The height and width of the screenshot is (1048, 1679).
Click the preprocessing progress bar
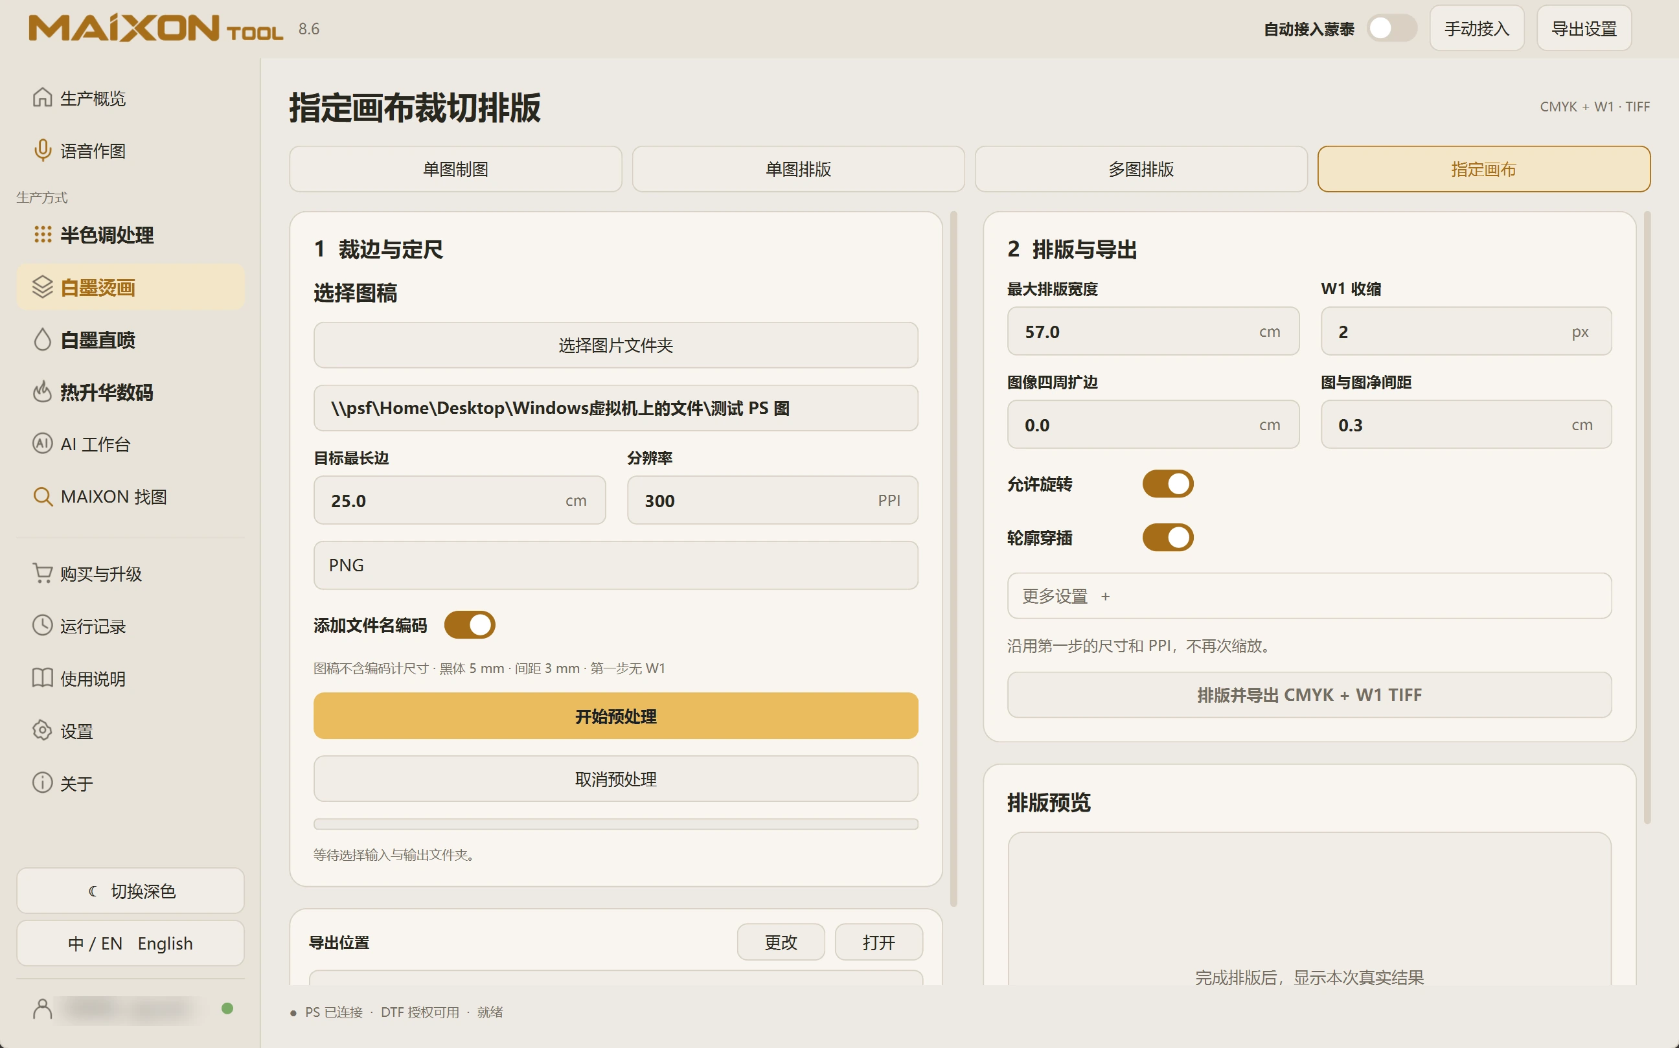click(615, 824)
